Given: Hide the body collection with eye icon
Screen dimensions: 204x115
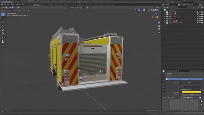Looking at the screenshot, I should pos(200,16).
